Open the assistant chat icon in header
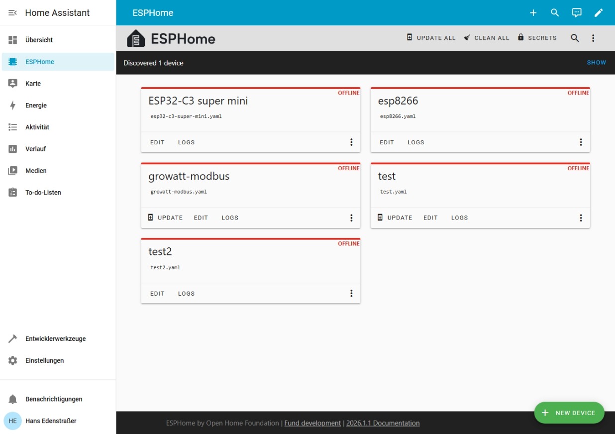The width and height of the screenshot is (615, 434). click(577, 13)
